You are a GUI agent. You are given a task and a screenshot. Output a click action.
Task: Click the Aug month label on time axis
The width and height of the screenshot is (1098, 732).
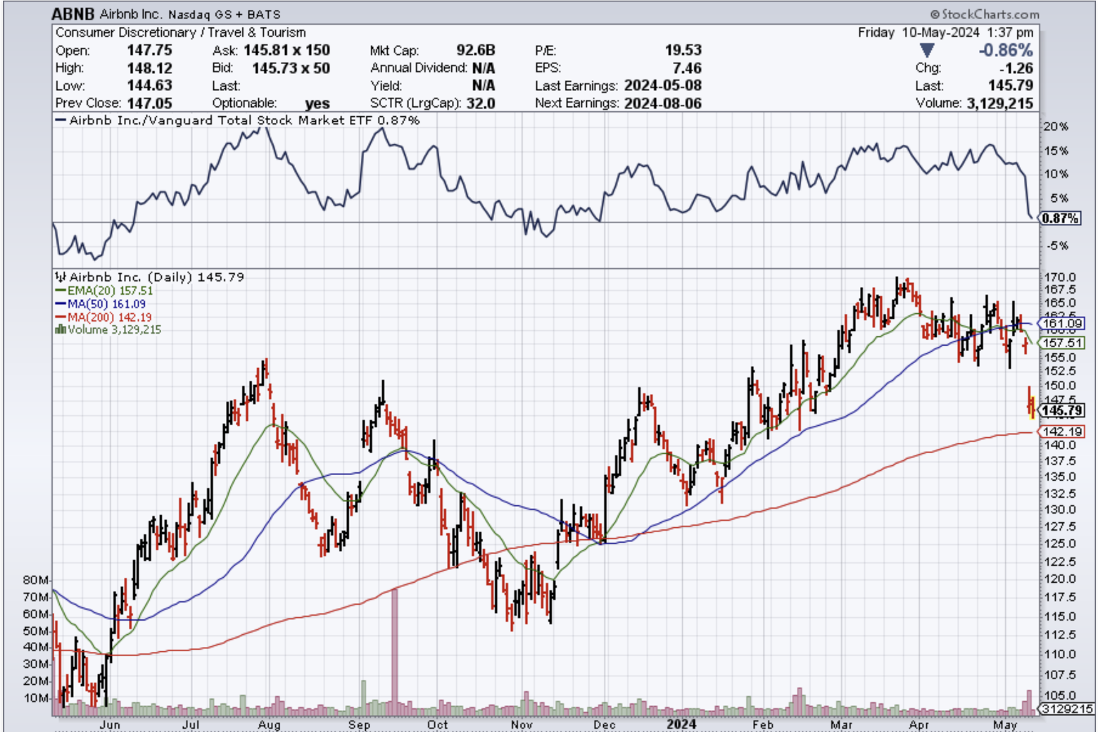coord(269,724)
